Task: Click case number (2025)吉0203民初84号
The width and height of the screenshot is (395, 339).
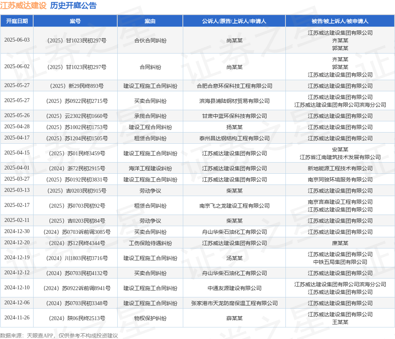Action: (77, 221)
